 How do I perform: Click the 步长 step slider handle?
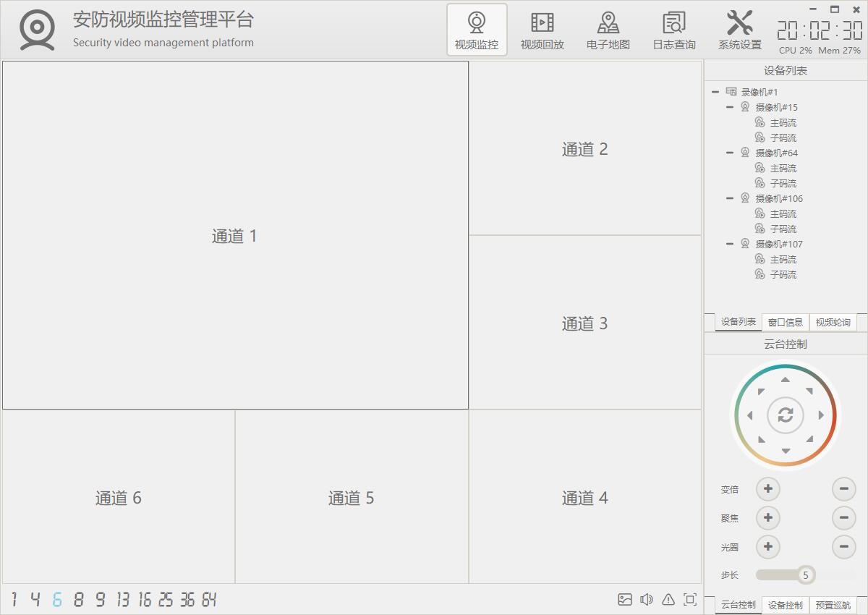pyautogui.click(x=806, y=575)
